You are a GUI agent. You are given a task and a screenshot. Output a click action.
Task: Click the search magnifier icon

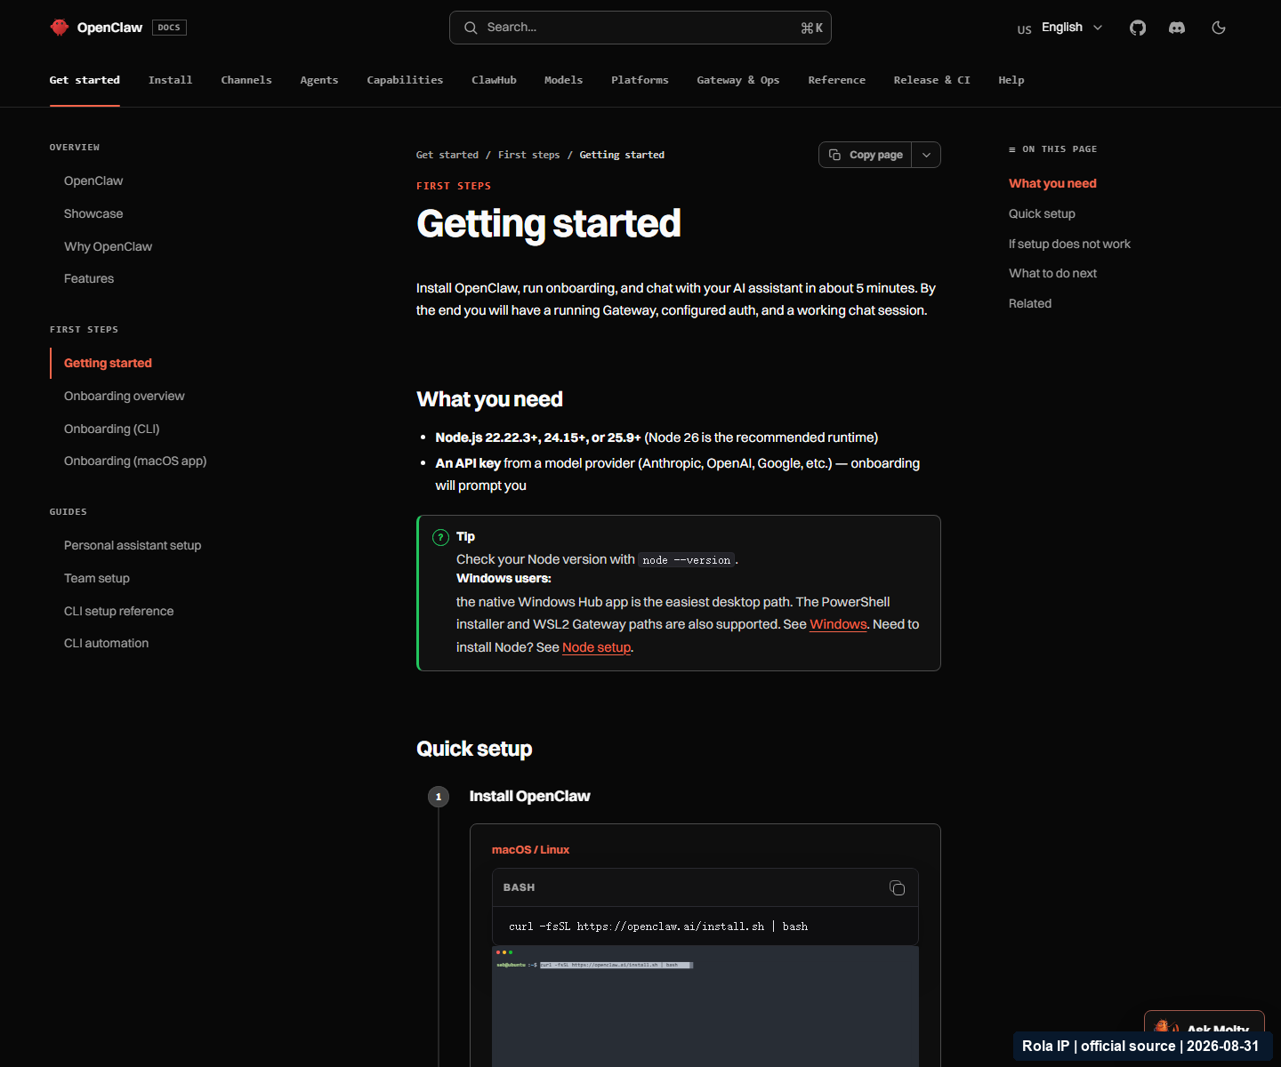coord(471,28)
